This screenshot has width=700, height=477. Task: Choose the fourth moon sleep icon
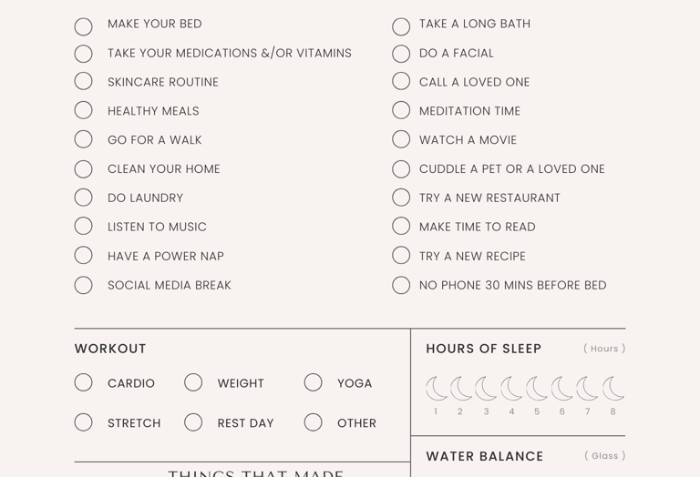tap(512, 389)
